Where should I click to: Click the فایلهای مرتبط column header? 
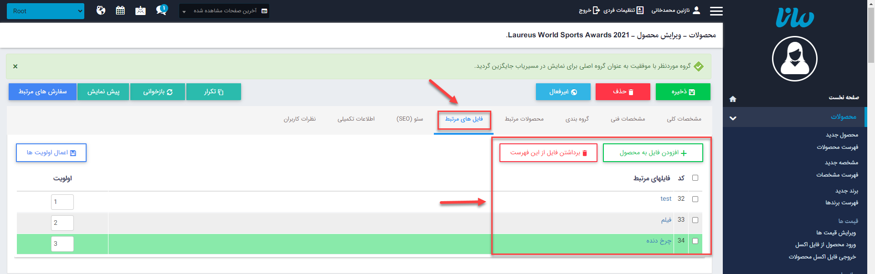point(652,178)
